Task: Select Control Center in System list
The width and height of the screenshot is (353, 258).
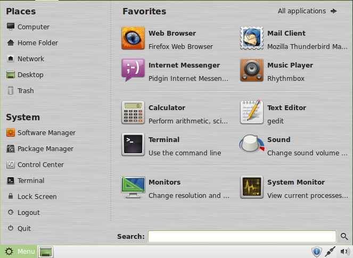Action: (x=35, y=165)
